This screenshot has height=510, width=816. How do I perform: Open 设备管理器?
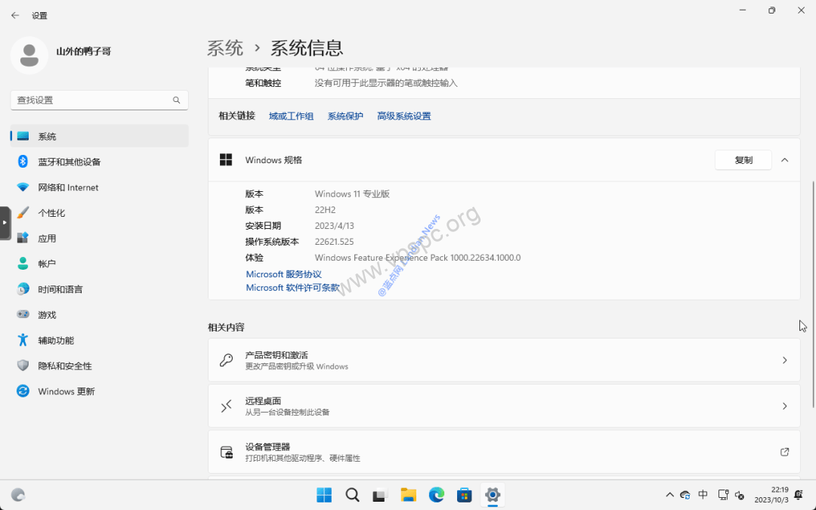pyautogui.click(x=504, y=452)
